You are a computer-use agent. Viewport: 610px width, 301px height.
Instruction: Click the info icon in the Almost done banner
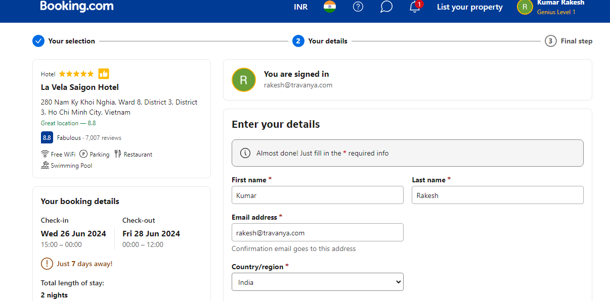click(245, 153)
